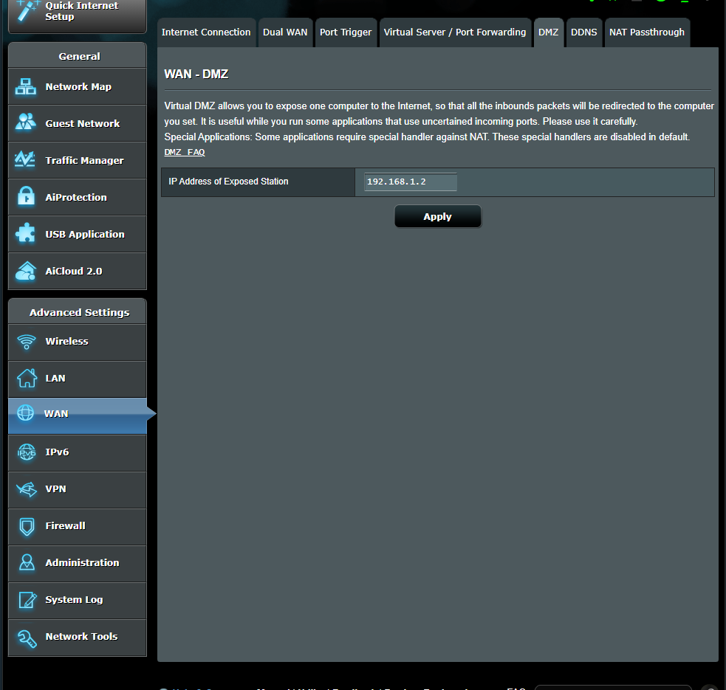The width and height of the screenshot is (726, 690).
Task: Click the IPv6 globe icon
Action: [27, 452]
